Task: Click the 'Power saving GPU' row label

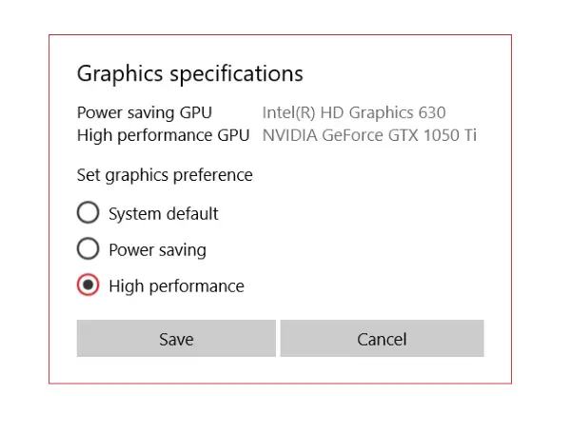Action: point(145,113)
